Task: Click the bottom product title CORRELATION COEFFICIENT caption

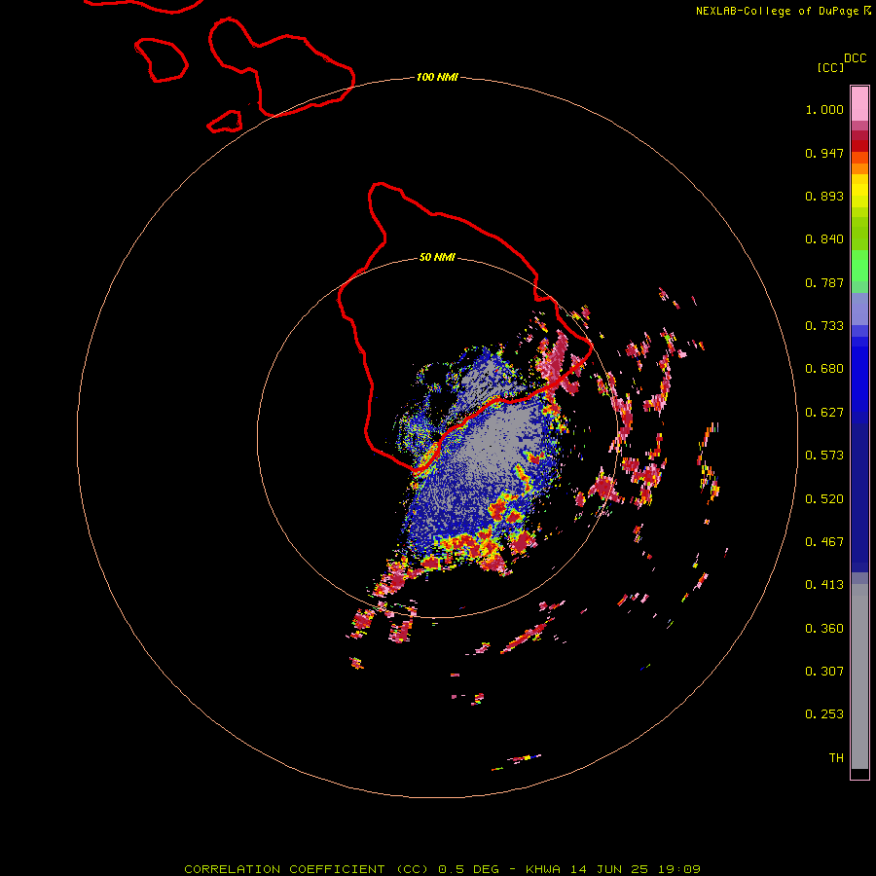Action: click(442, 869)
